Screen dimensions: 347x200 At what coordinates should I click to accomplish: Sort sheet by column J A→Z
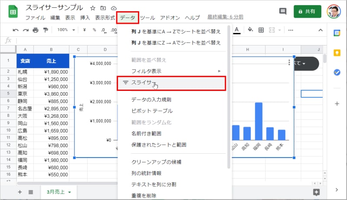[x=175, y=32]
